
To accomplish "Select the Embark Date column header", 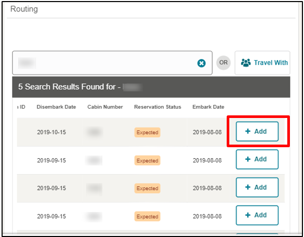I will click(208, 107).
